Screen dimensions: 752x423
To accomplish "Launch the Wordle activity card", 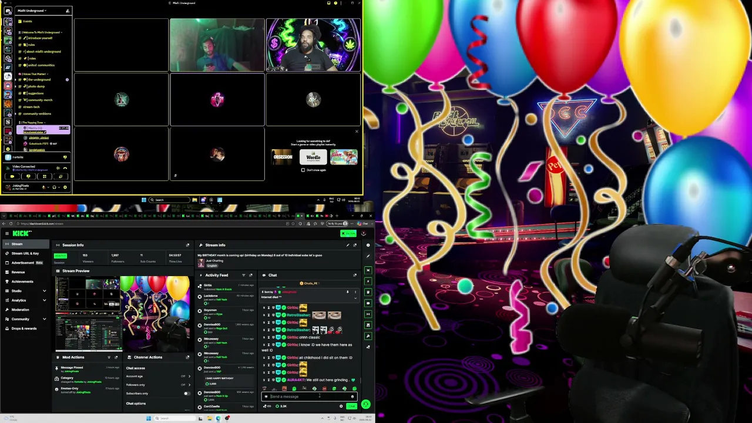I will click(x=313, y=157).
